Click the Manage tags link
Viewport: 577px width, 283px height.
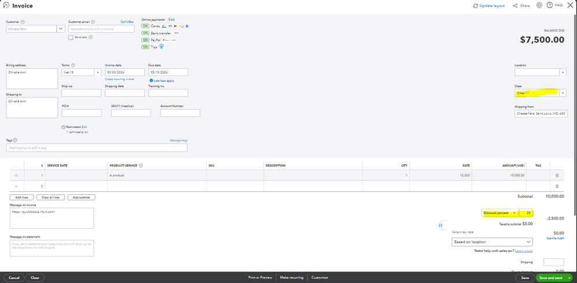coord(179,140)
